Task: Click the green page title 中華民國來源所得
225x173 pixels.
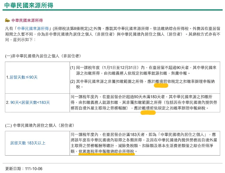Action: 29,5
